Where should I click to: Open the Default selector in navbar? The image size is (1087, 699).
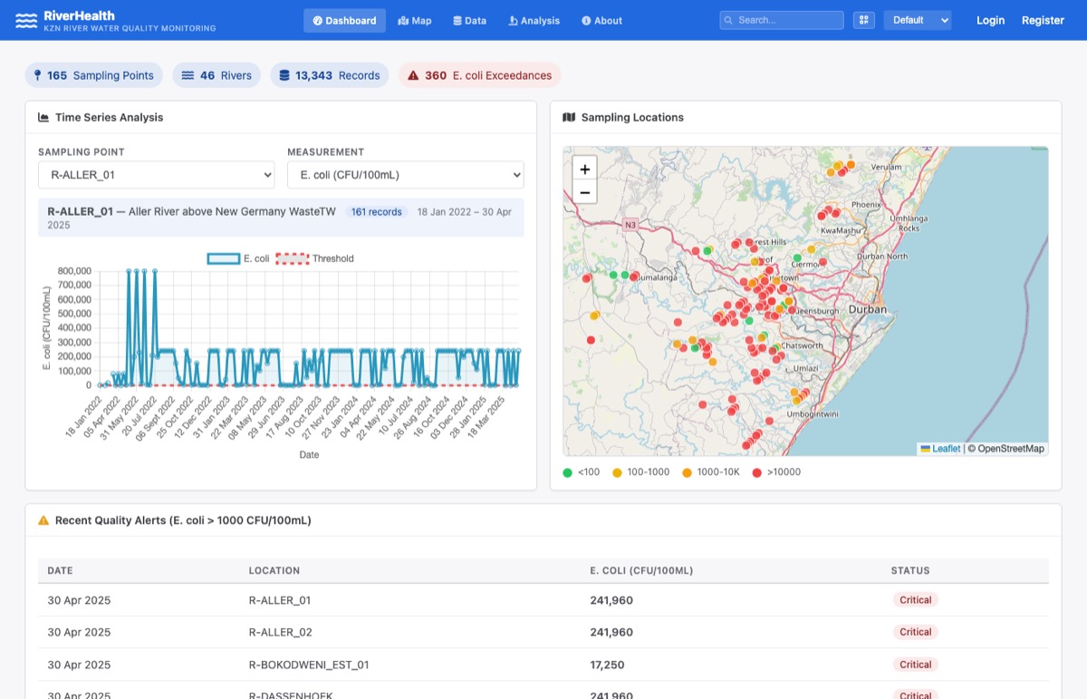pyautogui.click(x=918, y=19)
